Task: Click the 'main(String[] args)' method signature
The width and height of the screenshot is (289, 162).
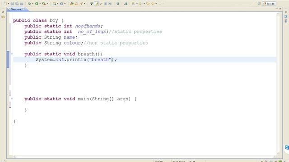Action: pos(104,99)
